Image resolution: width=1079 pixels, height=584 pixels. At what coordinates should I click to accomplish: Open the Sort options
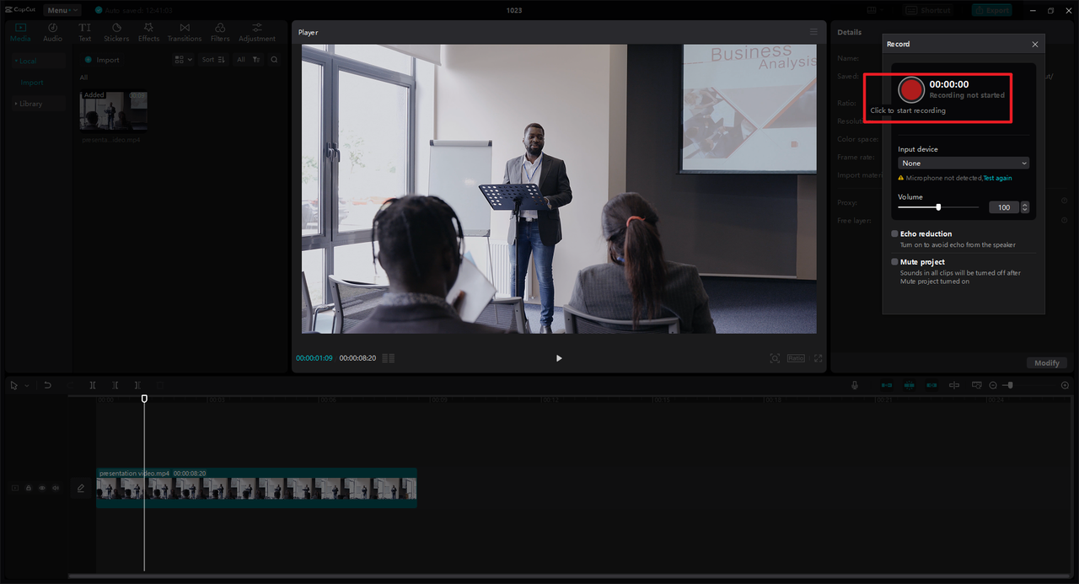pos(214,60)
